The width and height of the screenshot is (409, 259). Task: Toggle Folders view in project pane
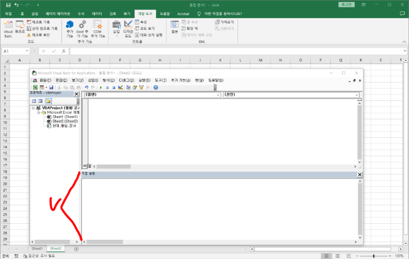(x=48, y=101)
